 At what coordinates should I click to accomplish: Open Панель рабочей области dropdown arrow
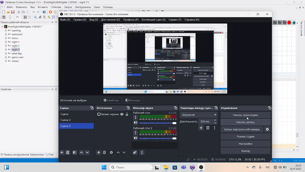(52, 22)
